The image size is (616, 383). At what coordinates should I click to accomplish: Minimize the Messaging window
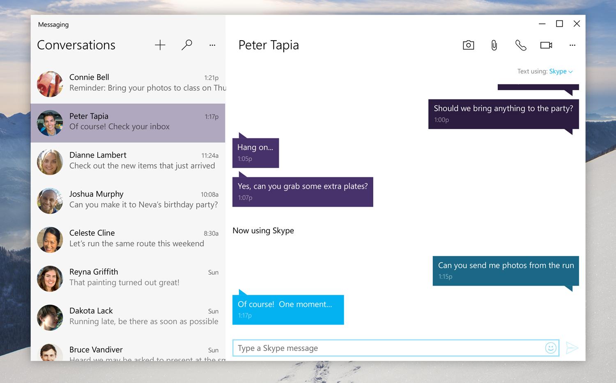(542, 24)
